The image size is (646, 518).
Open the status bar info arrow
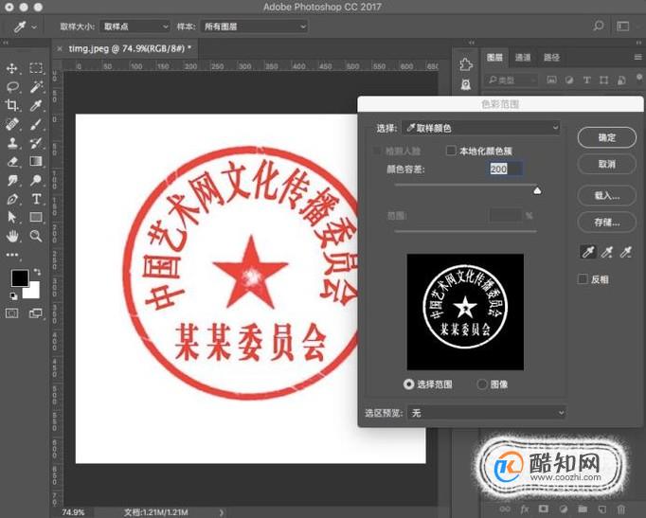pos(222,512)
